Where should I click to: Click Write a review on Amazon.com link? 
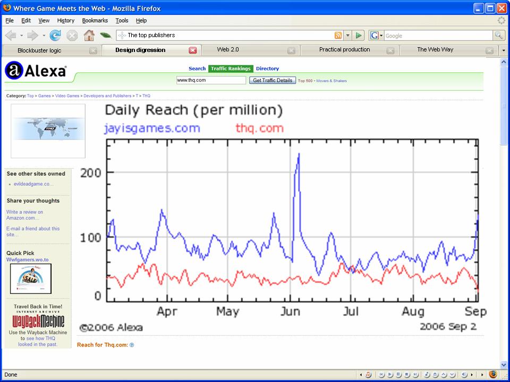pyautogui.click(x=25, y=215)
